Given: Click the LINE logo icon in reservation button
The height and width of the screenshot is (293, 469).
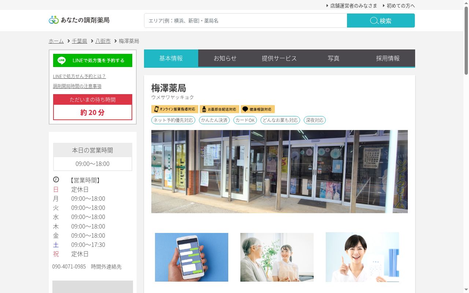Looking at the screenshot, I should coord(62,60).
